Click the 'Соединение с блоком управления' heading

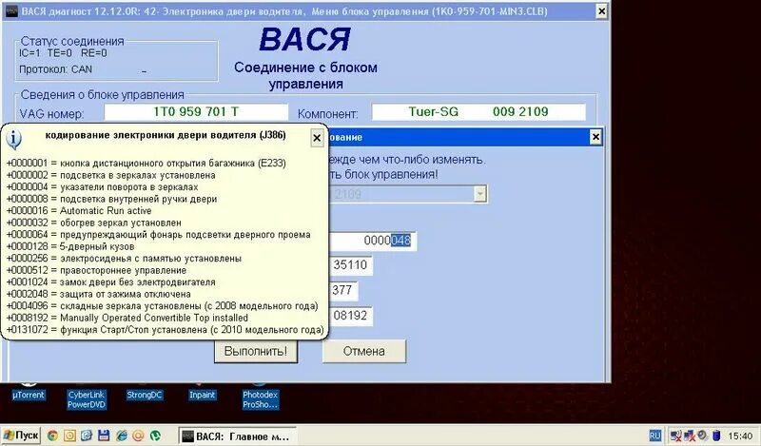click(x=305, y=75)
